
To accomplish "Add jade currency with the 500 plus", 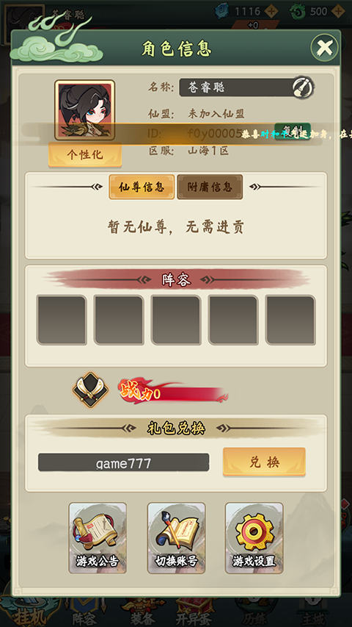I will pyautogui.click(x=338, y=11).
